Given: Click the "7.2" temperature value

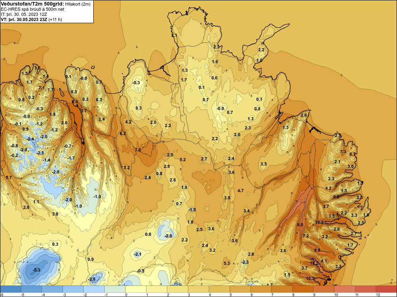Looking at the screenshot, I should pos(306,236).
